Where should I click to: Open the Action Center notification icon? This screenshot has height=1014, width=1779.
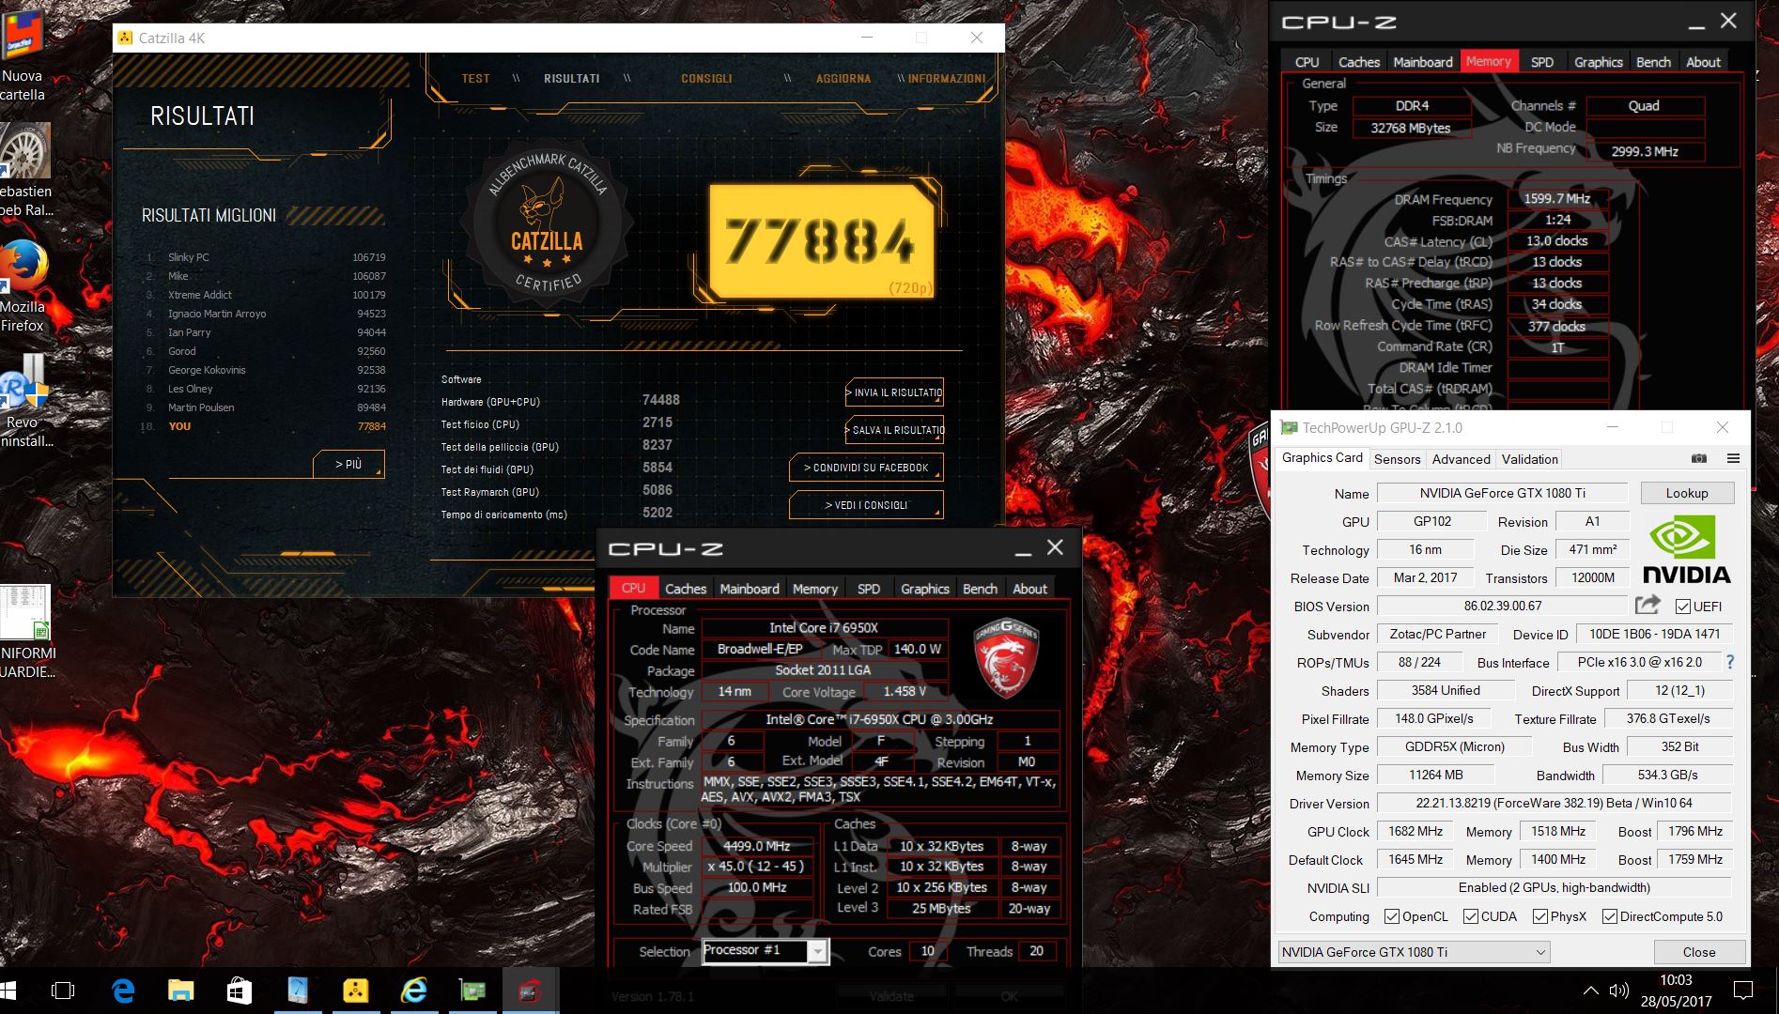1742,991
